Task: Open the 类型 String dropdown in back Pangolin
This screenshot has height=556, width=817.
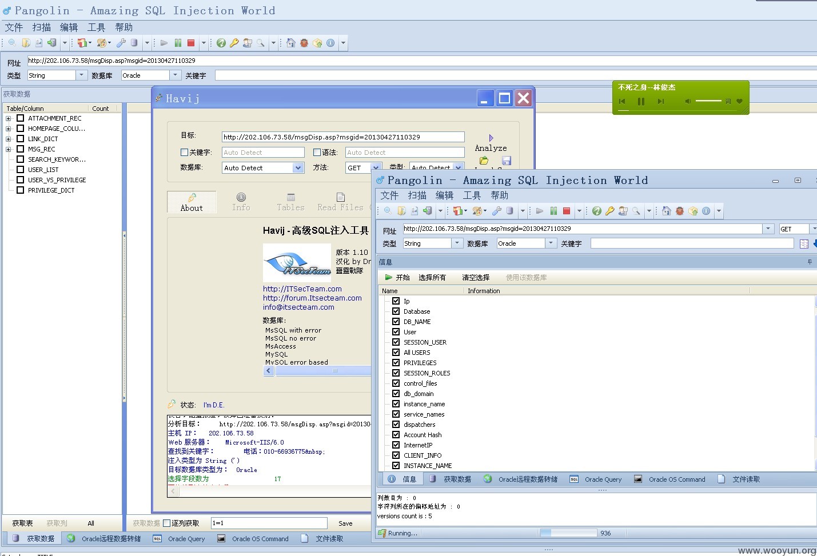Action: pos(81,75)
